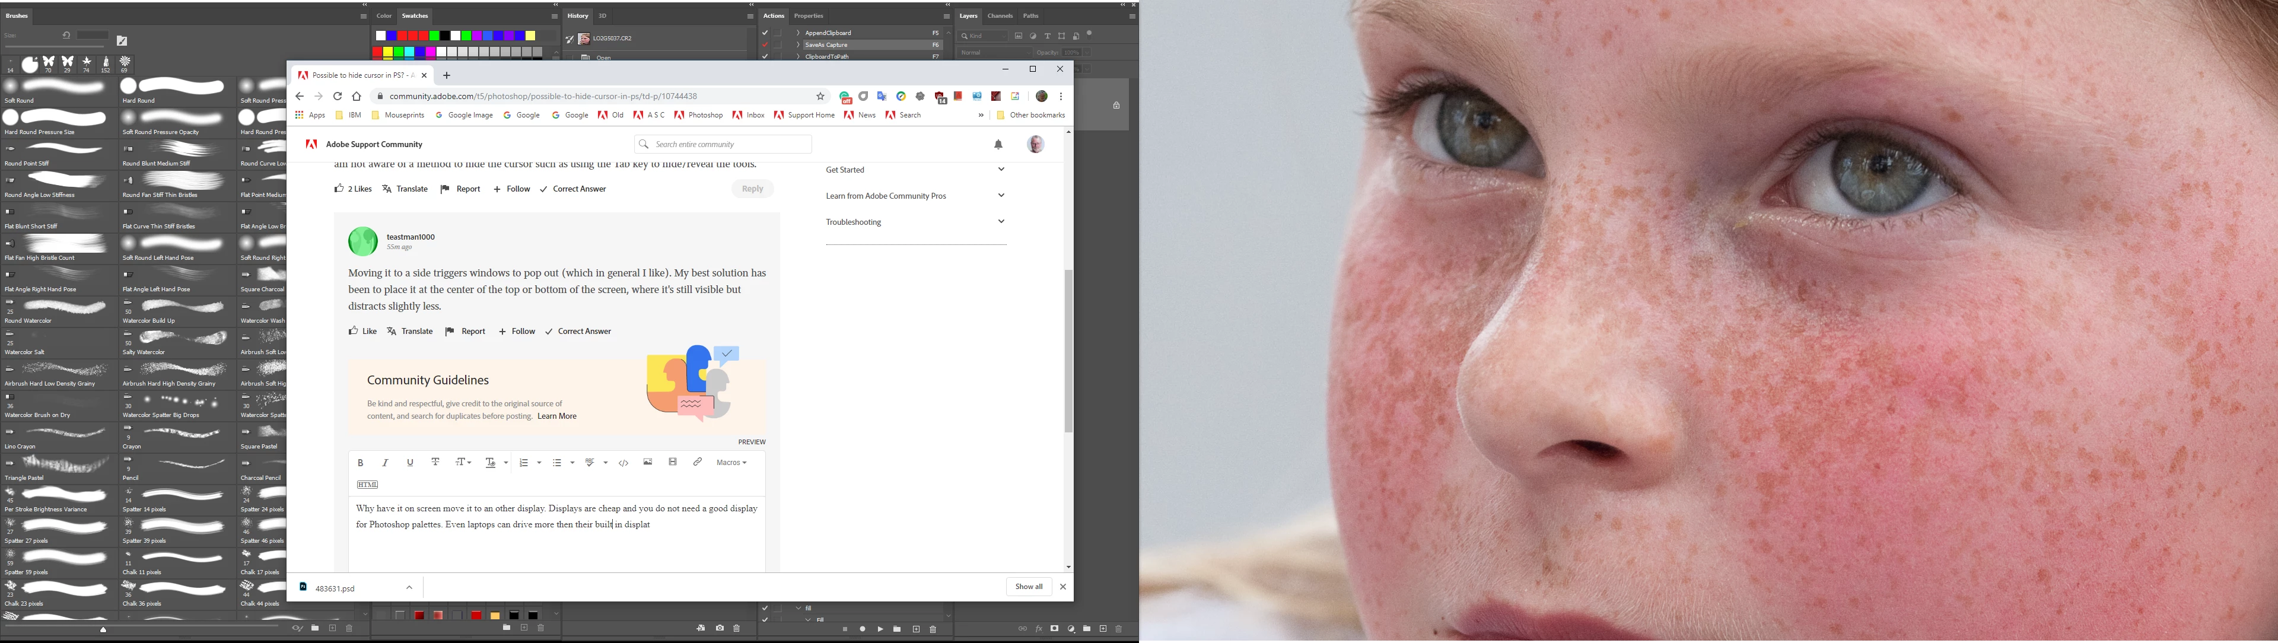Create new snapshot camera icon in History
The width and height of the screenshot is (2278, 643).
(x=720, y=628)
